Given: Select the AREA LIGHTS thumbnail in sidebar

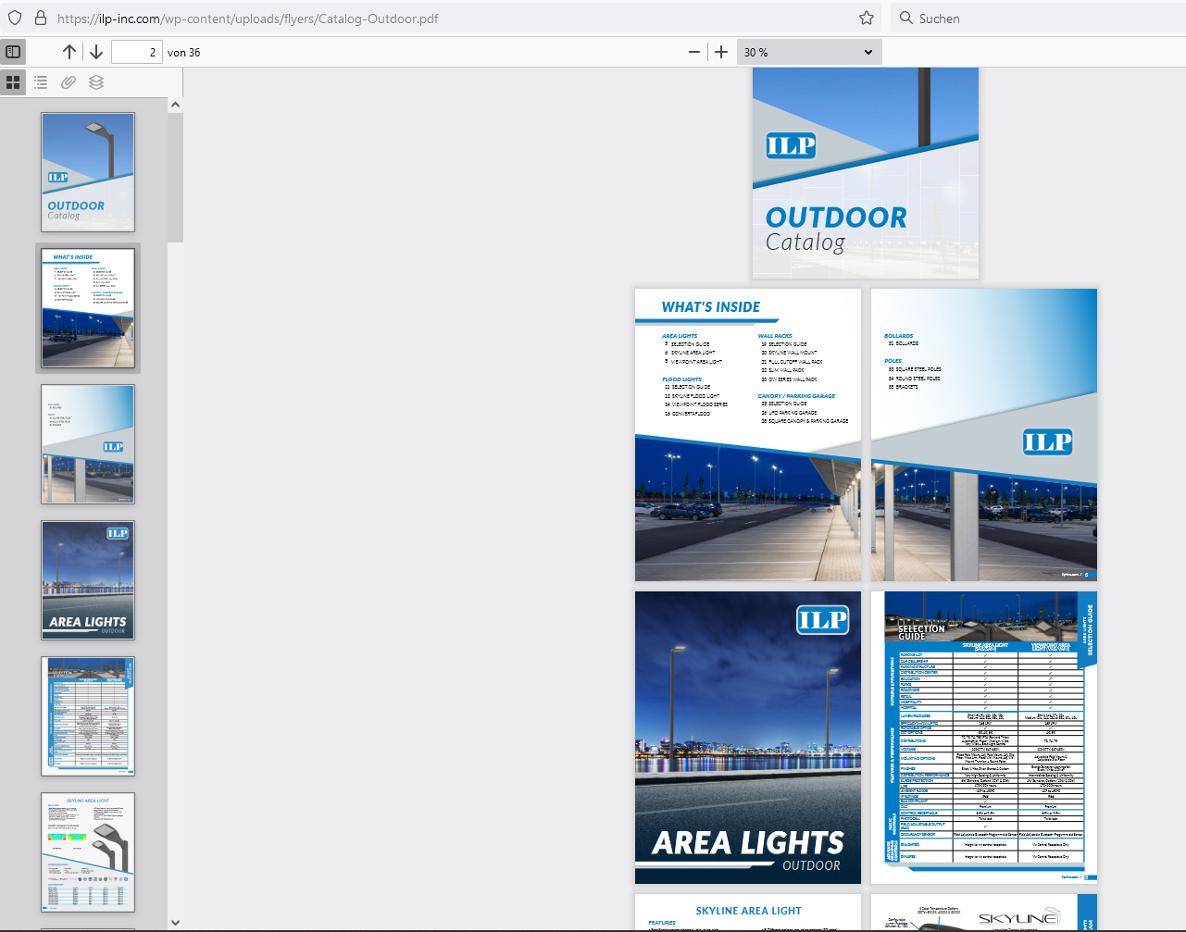Looking at the screenshot, I should pyautogui.click(x=87, y=579).
